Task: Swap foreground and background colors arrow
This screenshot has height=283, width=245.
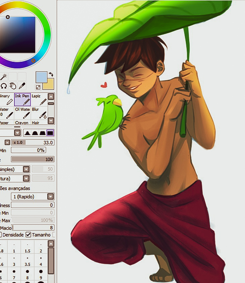Action: [51, 74]
